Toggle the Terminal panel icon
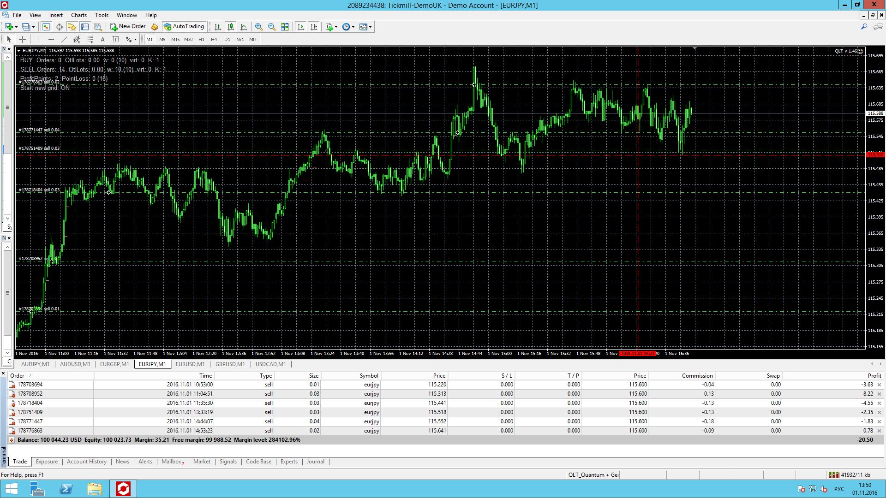The height and width of the screenshot is (498, 886). tap(85, 27)
